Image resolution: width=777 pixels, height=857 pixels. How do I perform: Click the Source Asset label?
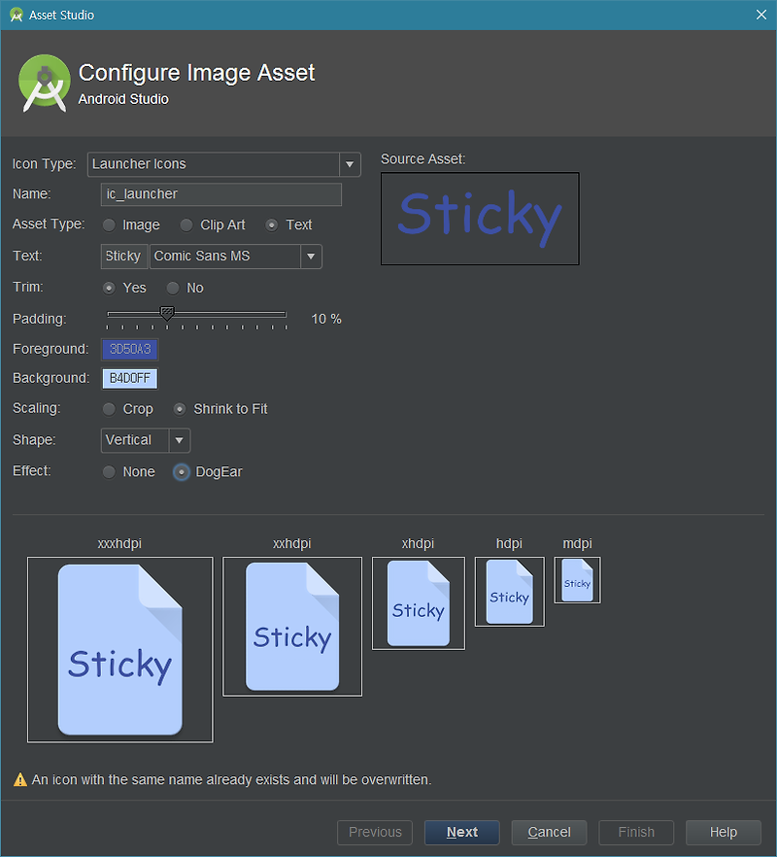[422, 159]
